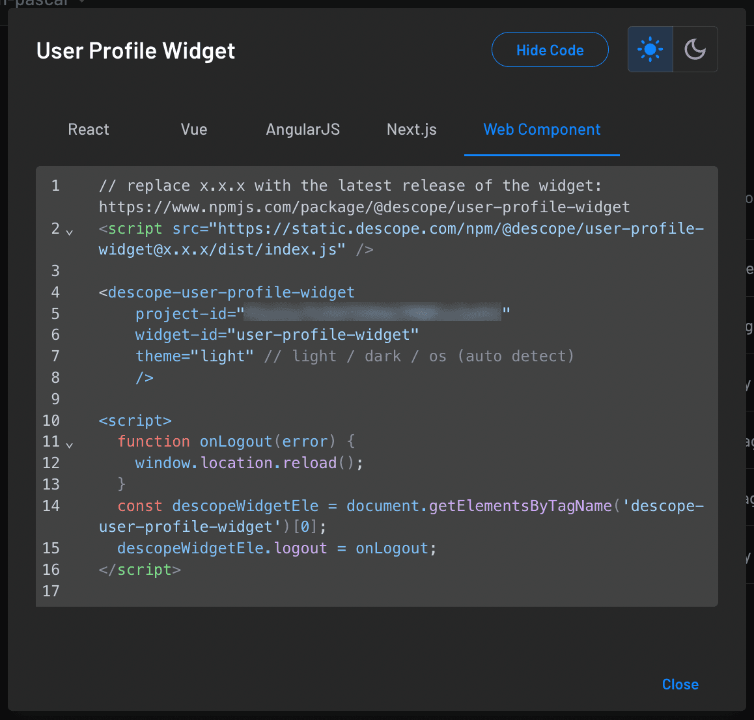
Task: Click the descope-user-profile-widget tag on line 4
Action: (227, 292)
